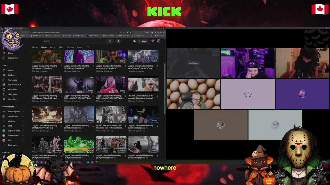
Task: Open Prime Video bookmark
Action: (x=67, y=36)
